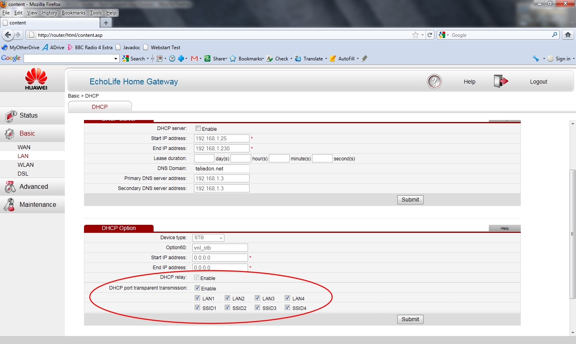576x344 pixels.
Task: Open the Tools menu
Action: [96, 13]
